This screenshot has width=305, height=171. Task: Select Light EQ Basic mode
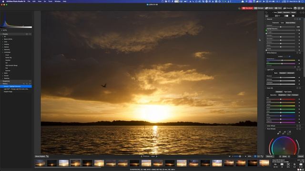point(276,73)
